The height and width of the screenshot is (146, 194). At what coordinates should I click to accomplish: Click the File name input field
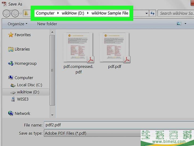tap(119, 125)
